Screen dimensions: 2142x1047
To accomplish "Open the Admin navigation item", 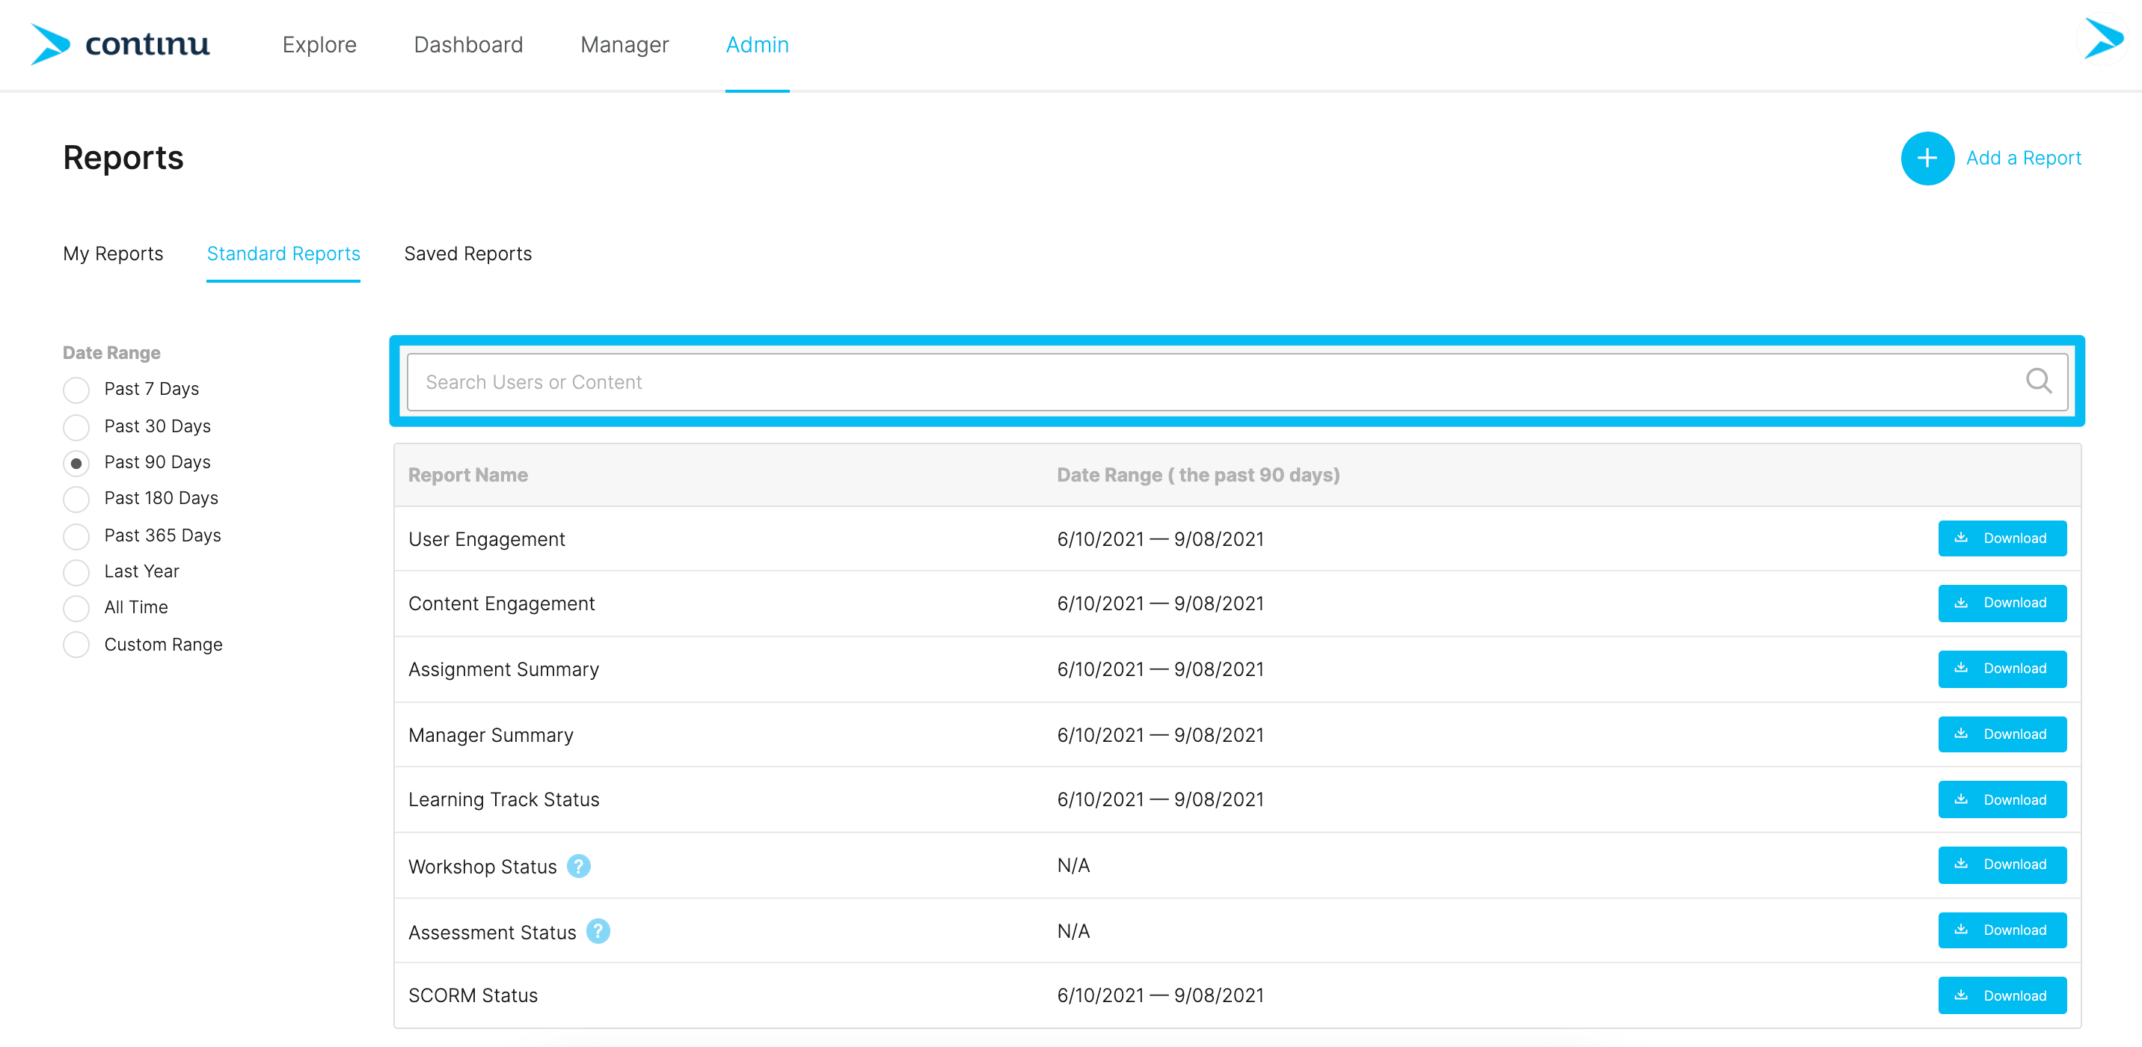I will [757, 45].
